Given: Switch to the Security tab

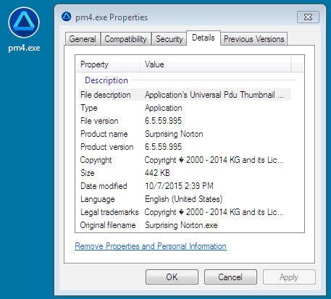Looking at the screenshot, I should [169, 39].
